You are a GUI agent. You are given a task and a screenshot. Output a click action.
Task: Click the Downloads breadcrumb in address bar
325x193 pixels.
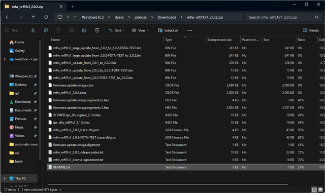coord(167,17)
